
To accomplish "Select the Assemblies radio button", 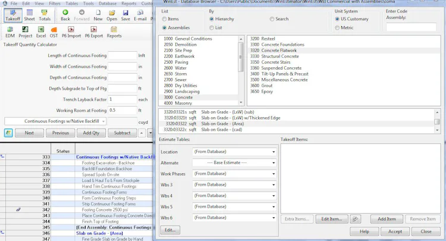I will coord(164,28).
